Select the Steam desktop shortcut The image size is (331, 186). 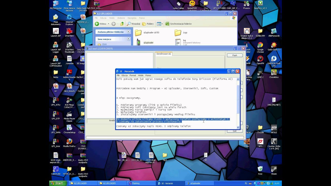point(274,171)
